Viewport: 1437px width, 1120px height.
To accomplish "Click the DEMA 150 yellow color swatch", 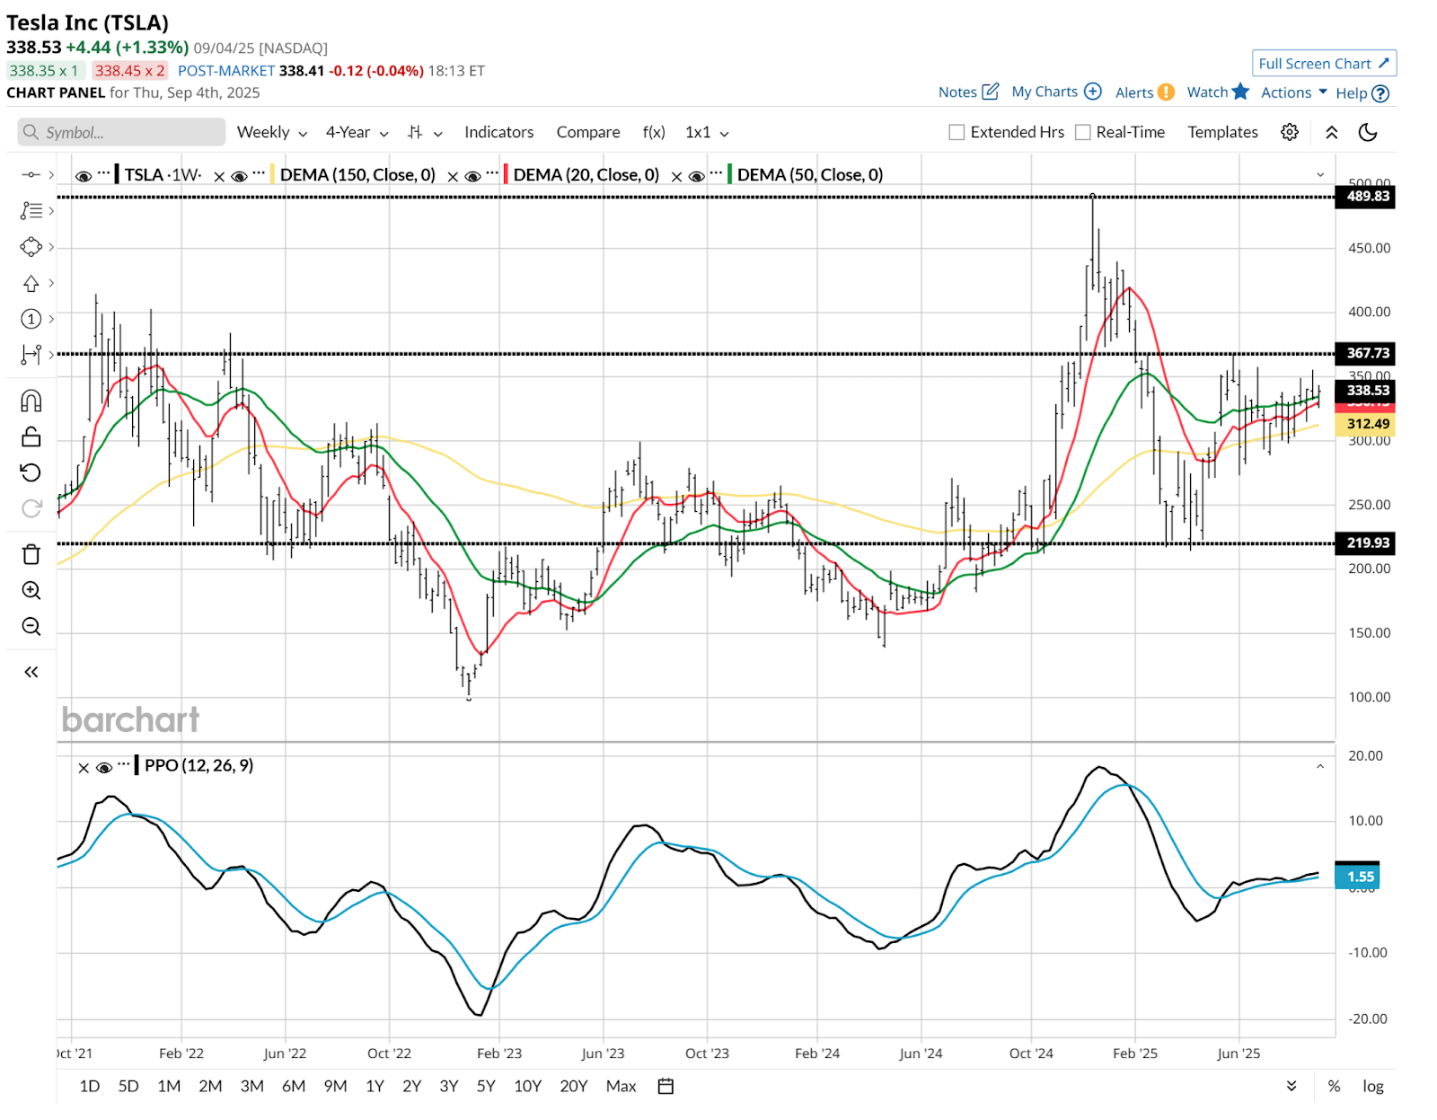I will [273, 174].
